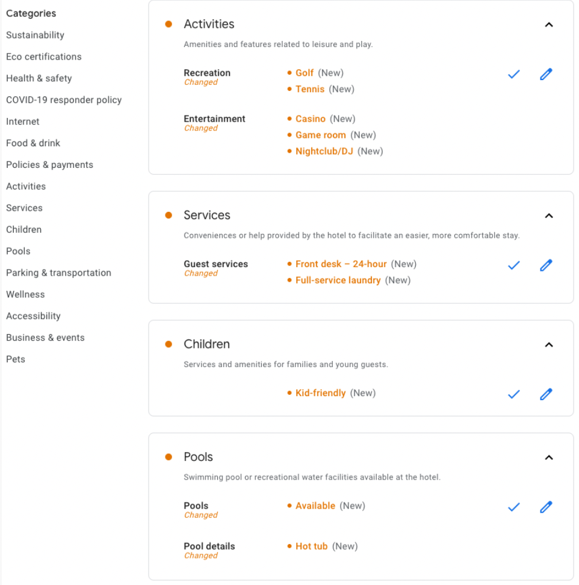Click the Golf amenity link
The image size is (579, 585).
tap(305, 73)
